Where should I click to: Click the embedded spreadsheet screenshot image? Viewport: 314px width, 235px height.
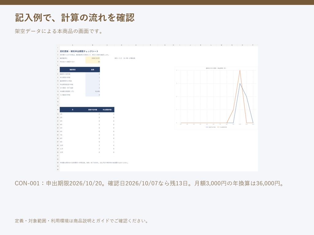click(x=157, y=108)
